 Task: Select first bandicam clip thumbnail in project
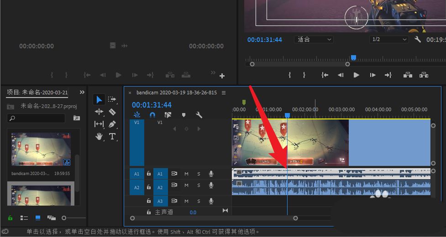[41, 149]
